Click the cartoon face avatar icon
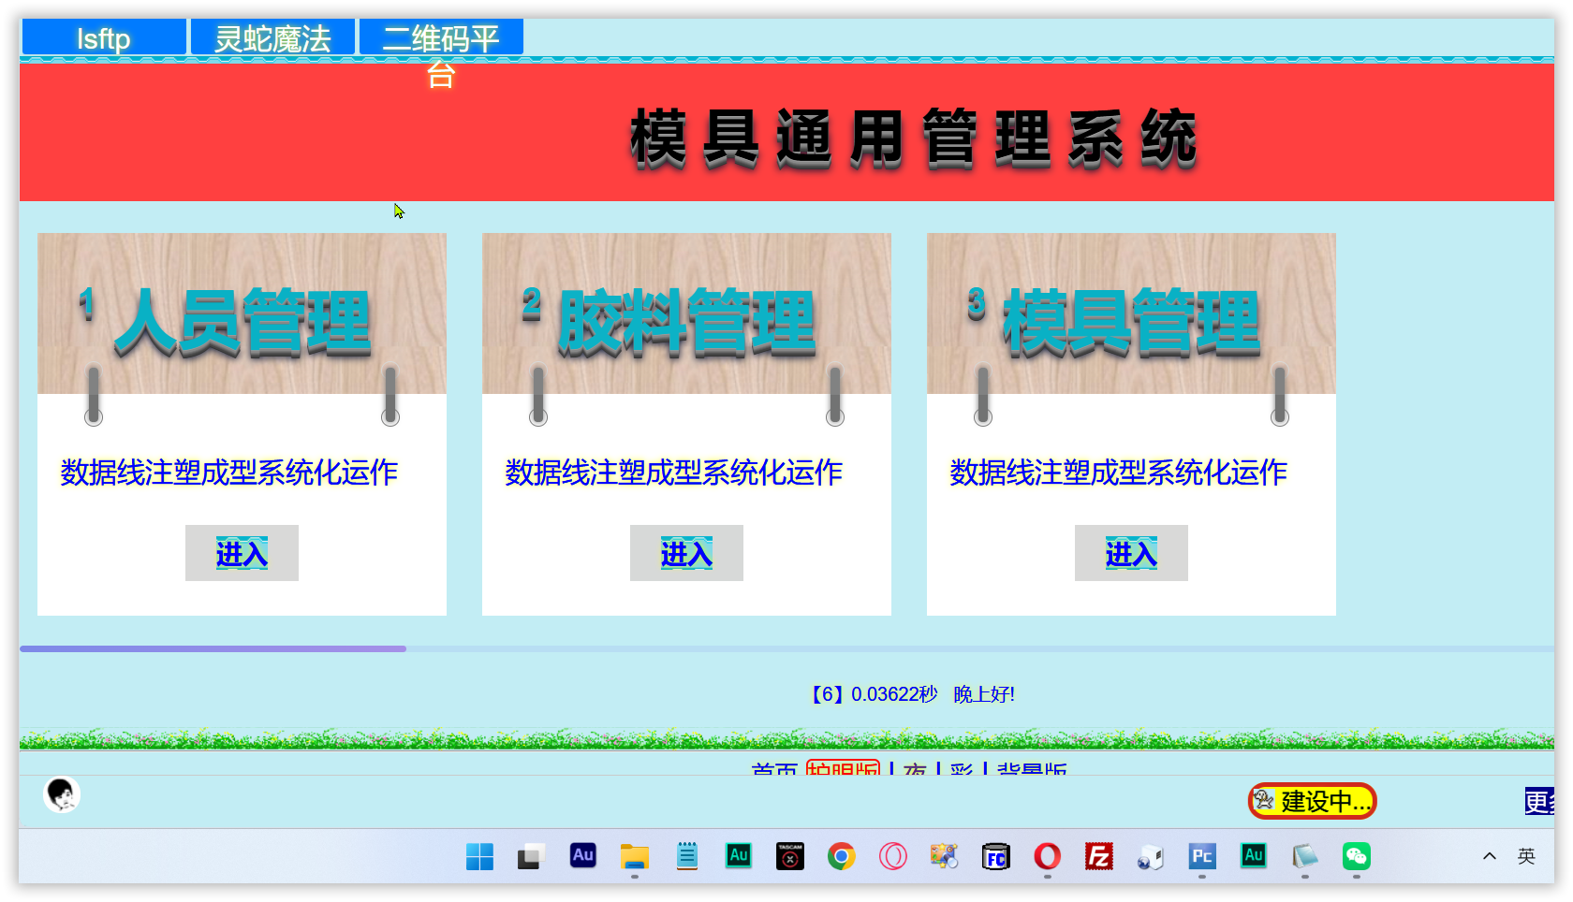 62,794
